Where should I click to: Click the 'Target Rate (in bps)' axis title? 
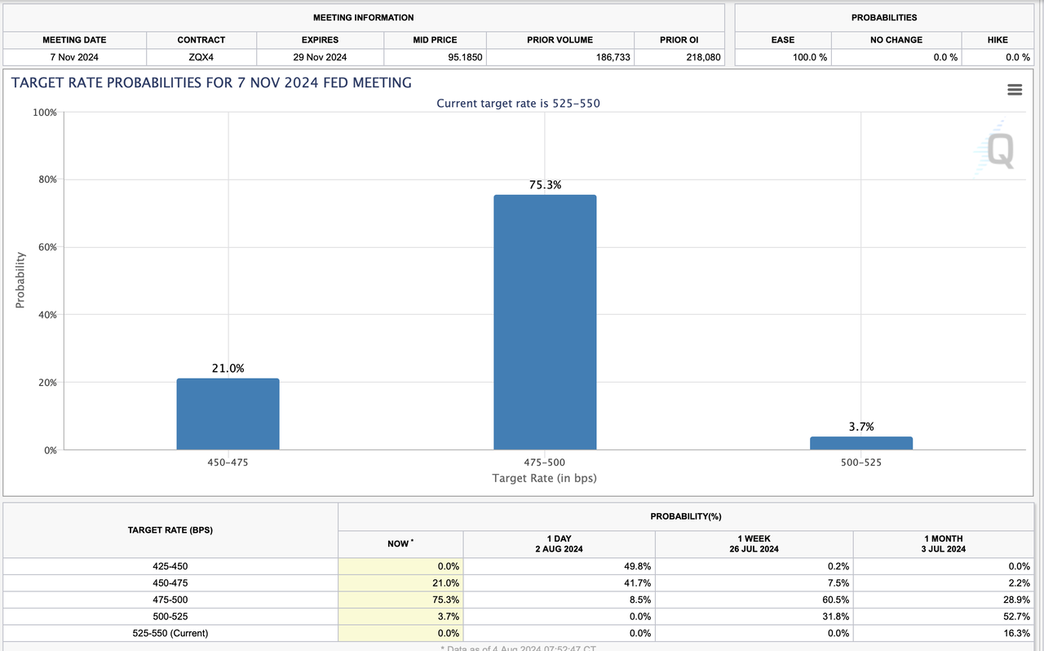[545, 478]
